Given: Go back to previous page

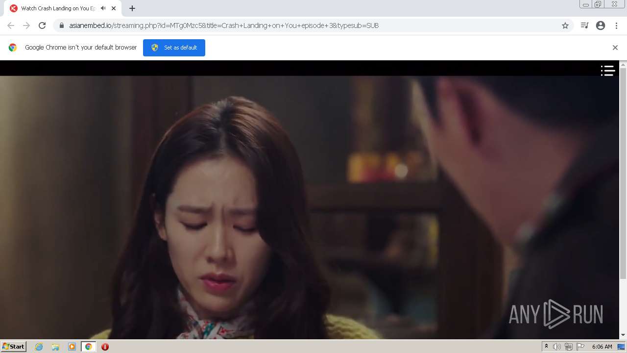Looking at the screenshot, I should coord(11,25).
